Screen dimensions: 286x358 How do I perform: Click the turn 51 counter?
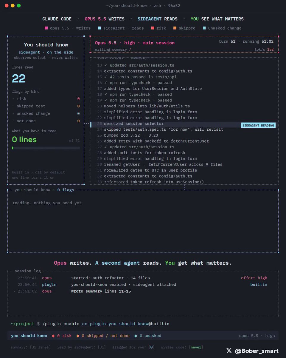coord(227,41)
